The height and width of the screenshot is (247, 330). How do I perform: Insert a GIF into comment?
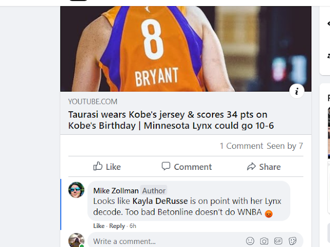278,241
